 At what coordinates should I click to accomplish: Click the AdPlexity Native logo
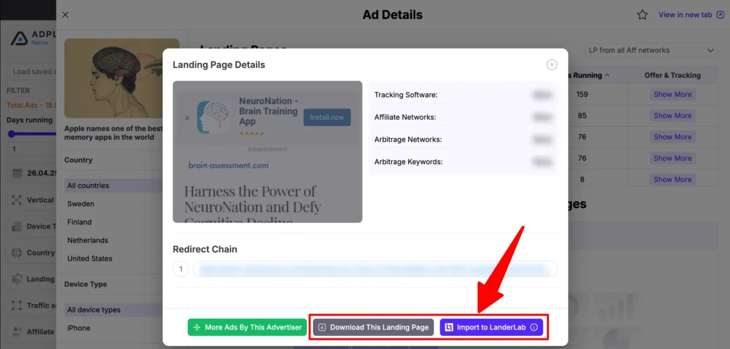pyautogui.click(x=33, y=38)
